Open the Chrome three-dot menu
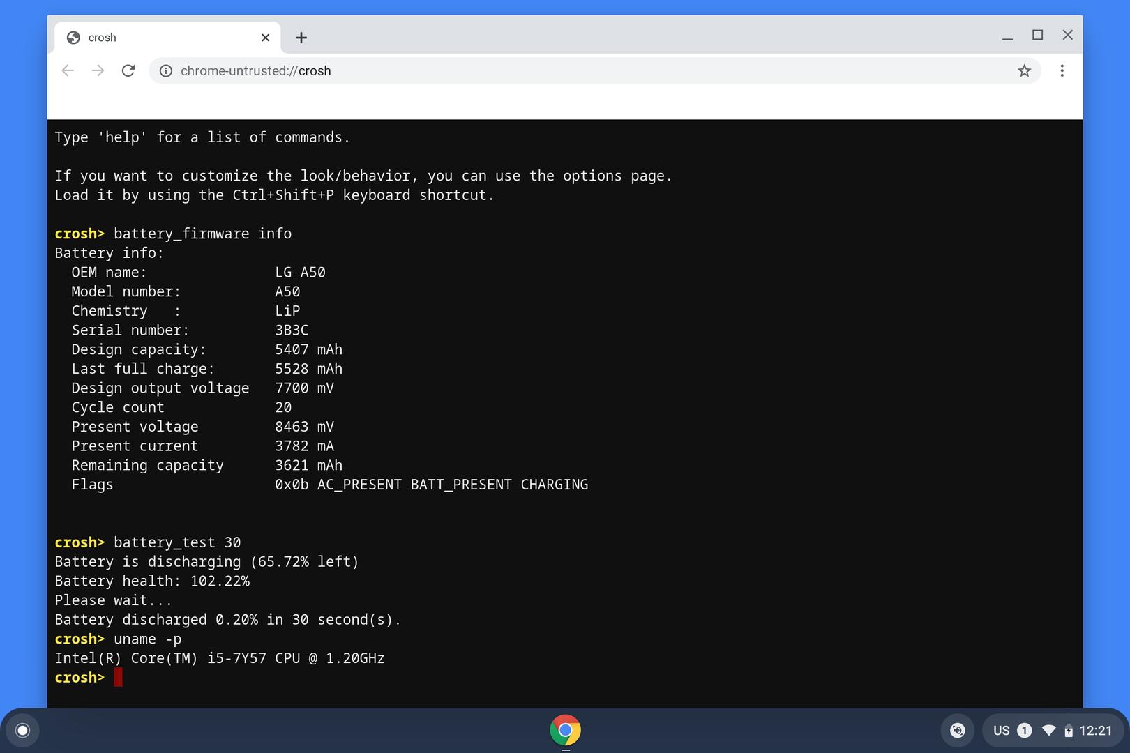 1062,70
